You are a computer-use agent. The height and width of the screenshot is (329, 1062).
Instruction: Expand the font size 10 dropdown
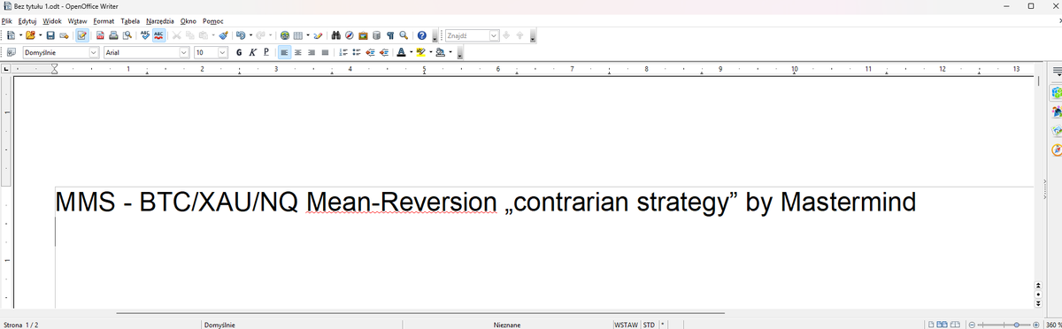[x=222, y=52]
